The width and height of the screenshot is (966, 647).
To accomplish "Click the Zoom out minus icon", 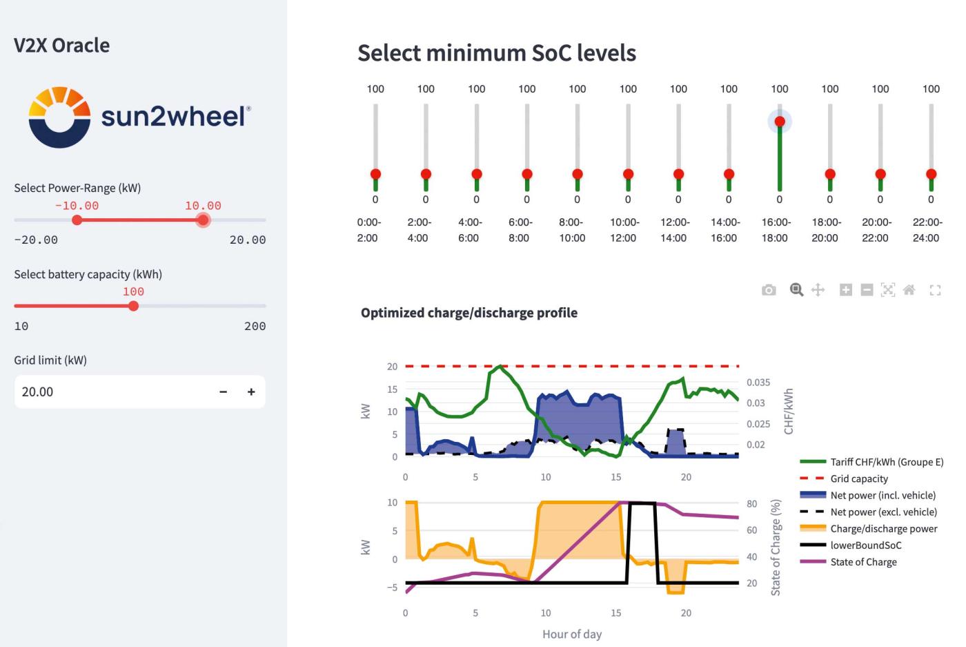I will pyautogui.click(x=867, y=290).
